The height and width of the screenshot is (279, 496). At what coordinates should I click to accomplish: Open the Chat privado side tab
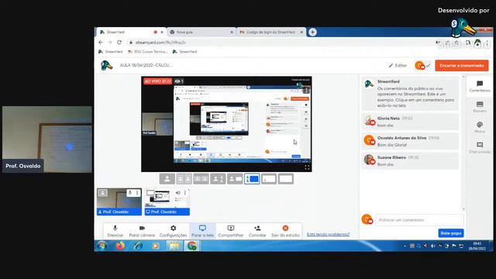pyautogui.click(x=480, y=148)
